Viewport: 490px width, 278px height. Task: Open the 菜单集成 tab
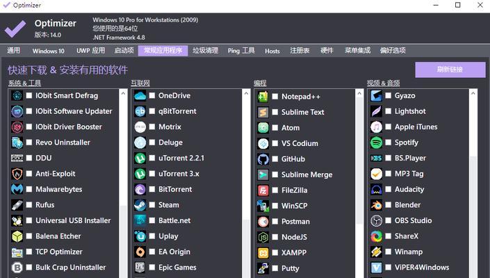(357, 51)
